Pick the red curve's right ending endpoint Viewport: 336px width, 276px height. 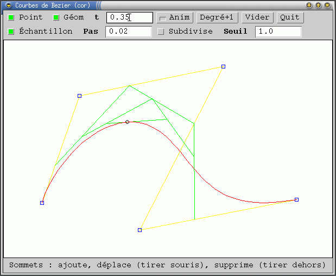pos(296,199)
